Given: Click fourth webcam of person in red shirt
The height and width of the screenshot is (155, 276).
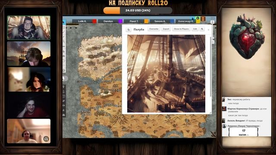Looking at the screenshot, I should point(29,105).
